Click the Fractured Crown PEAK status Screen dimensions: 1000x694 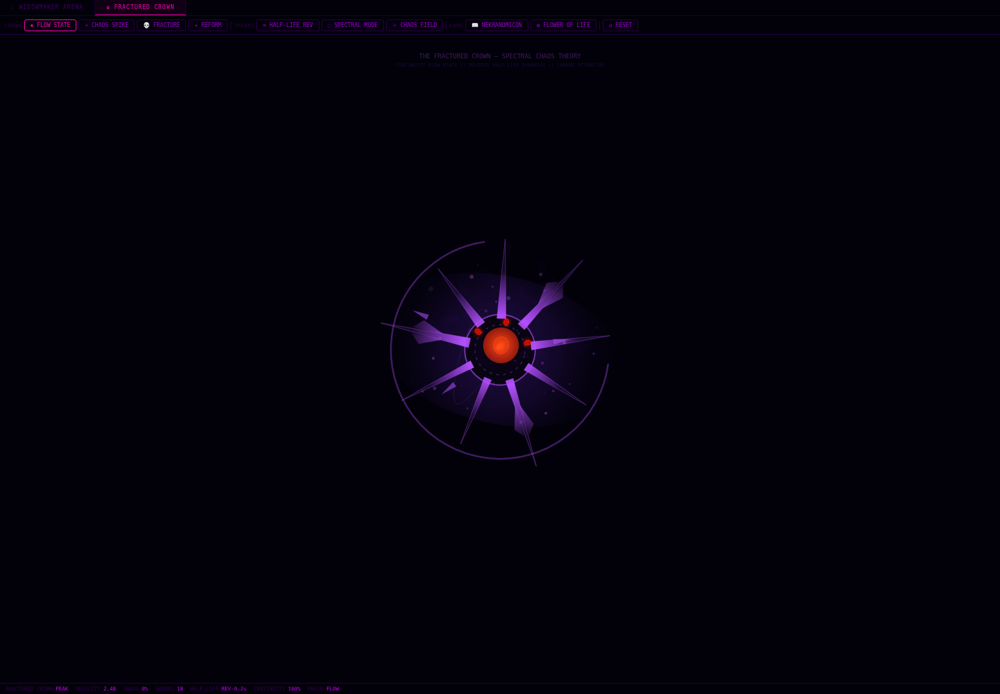click(x=37, y=689)
